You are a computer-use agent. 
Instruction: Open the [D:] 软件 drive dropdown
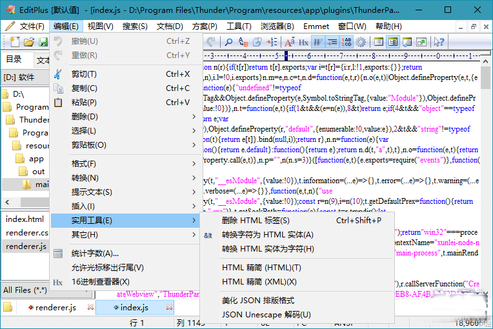(26, 77)
